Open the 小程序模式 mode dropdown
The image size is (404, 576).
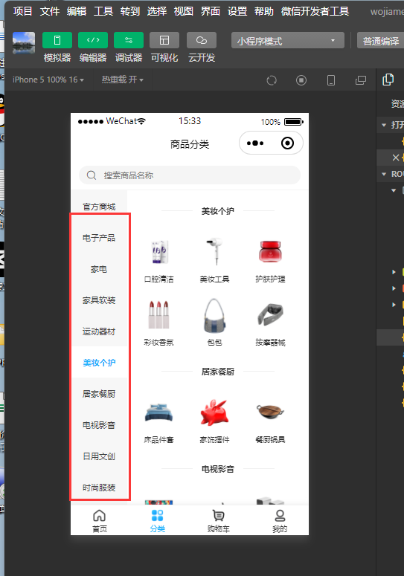point(288,40)
